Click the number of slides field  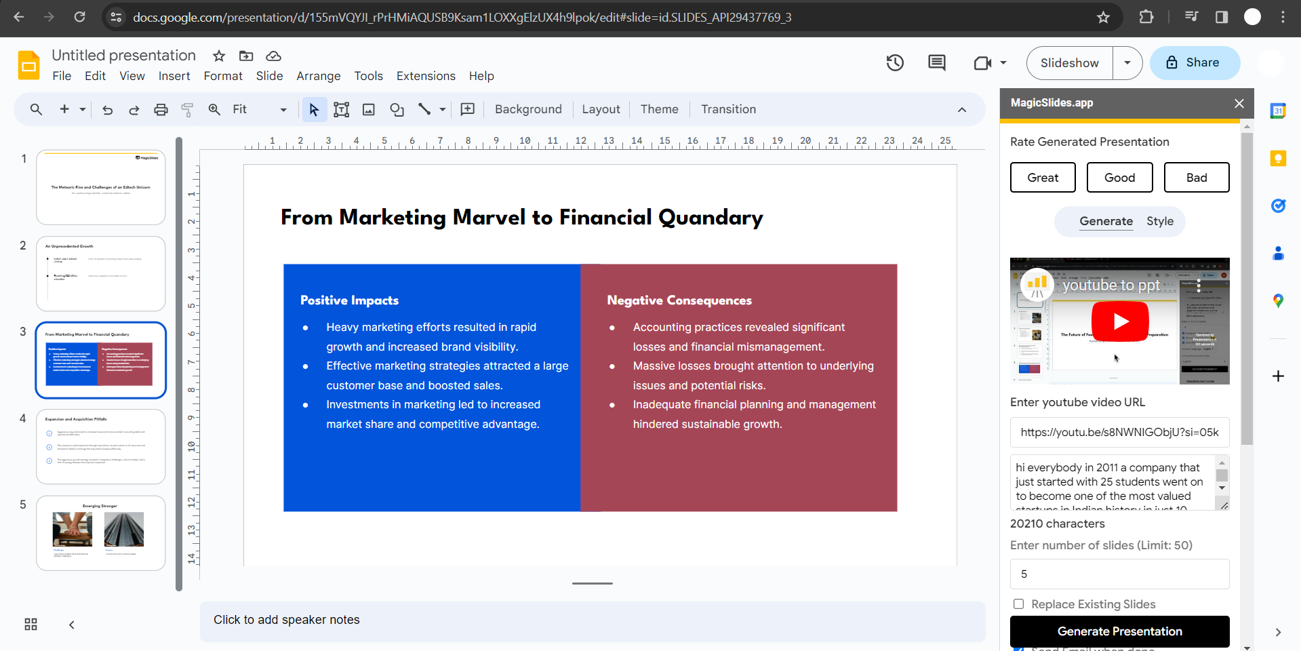coord(1119,574)
